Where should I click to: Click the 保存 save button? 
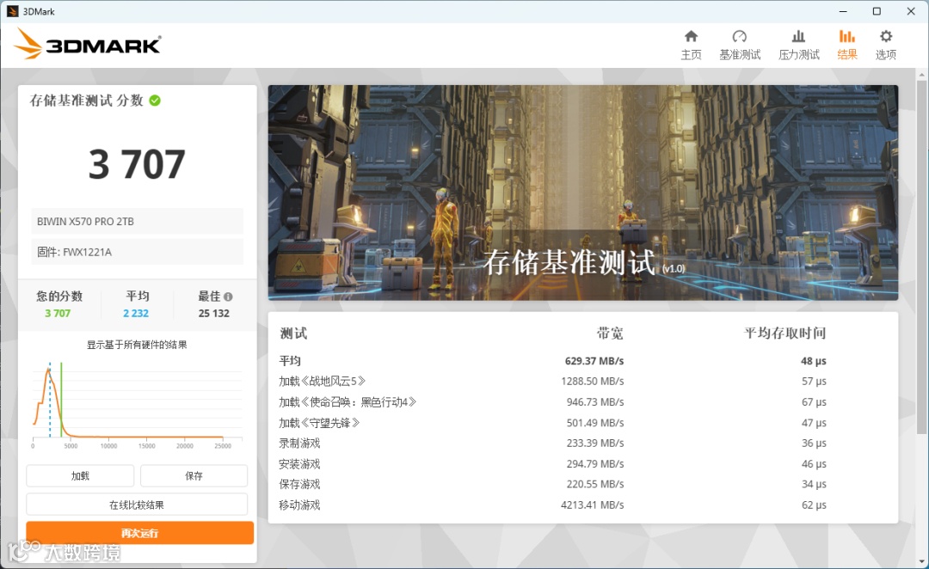(x=194, y=475)
